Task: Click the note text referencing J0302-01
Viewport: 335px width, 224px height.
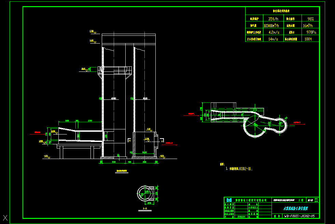Action: pyautogui.click(x=241, y=168)
